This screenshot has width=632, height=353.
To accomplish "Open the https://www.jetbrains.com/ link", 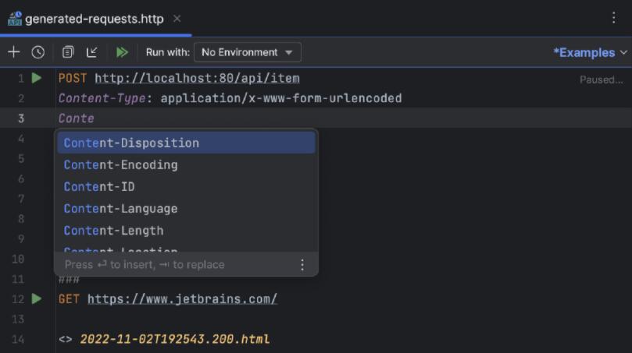I will pyautogui.click(x=182, y=298).
